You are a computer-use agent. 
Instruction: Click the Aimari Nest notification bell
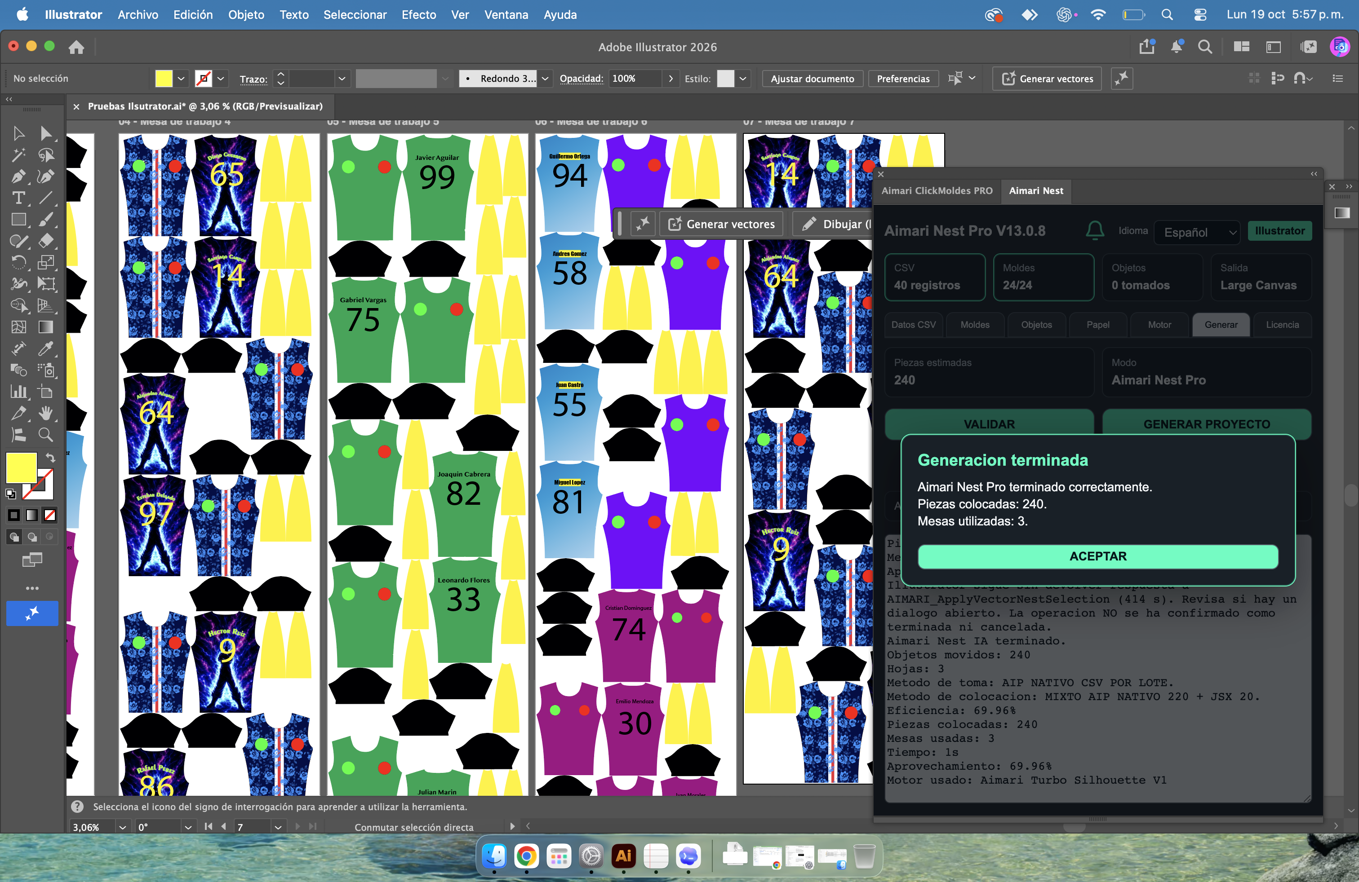click(1095, 231)
